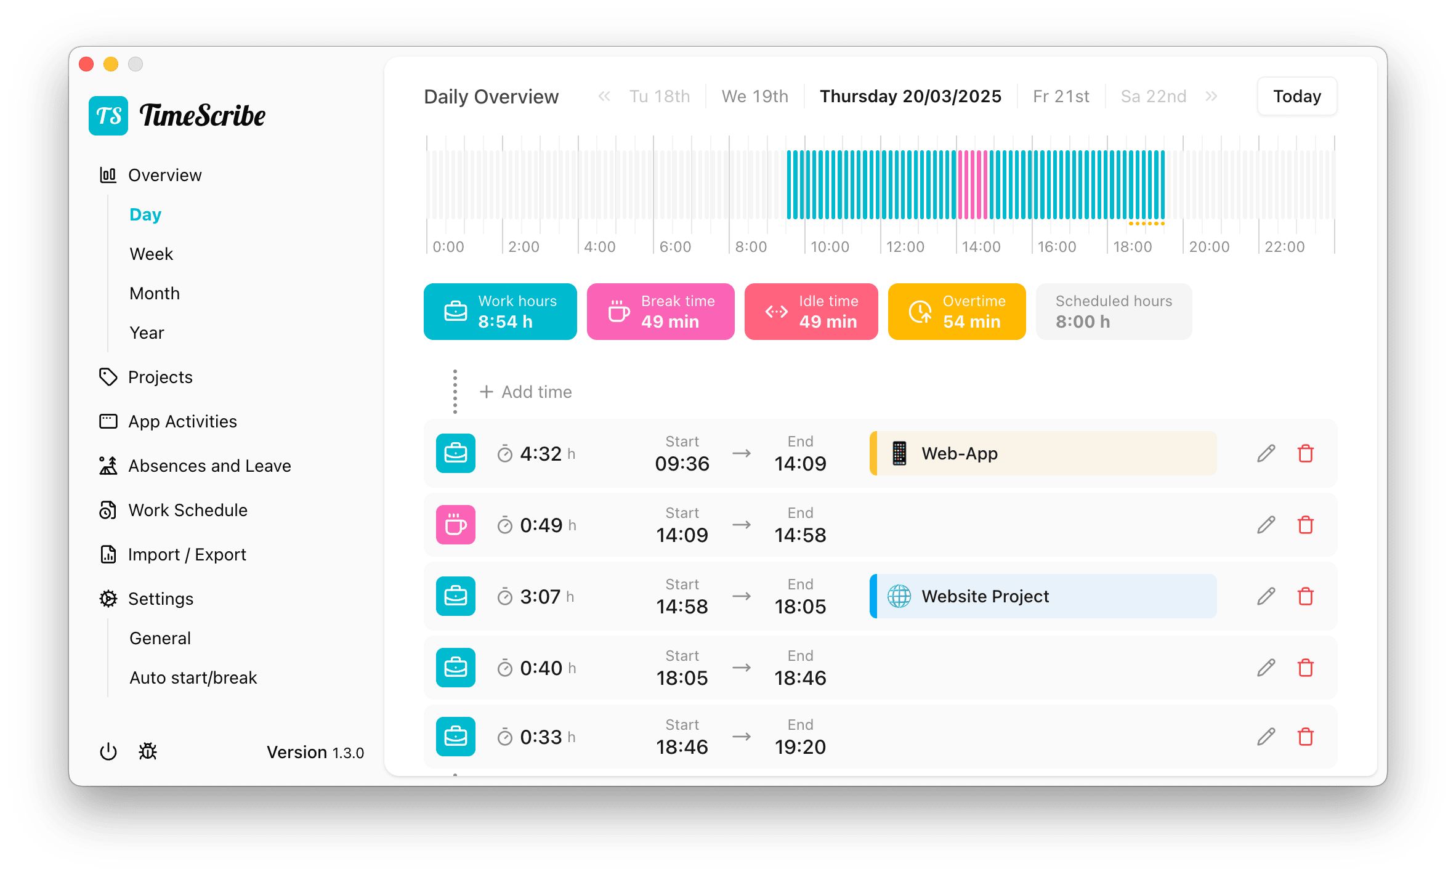This screenshot has width=1456, height=877.
Task: Select the Projects tag icon in sidebar
Action: point(109,377)
